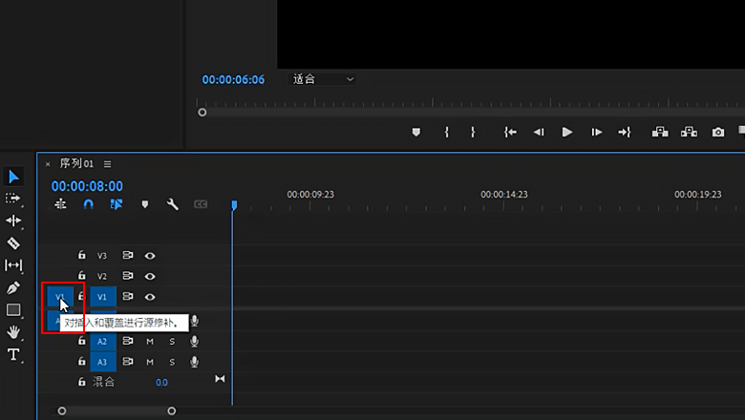This screenshot has width=745, height=420.
Task: Click the 序列01 sequence tab
Action: [76, 164]
